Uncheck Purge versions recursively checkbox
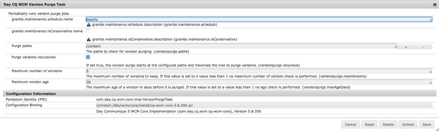439x131 pixels. click(x=88, y=57)
